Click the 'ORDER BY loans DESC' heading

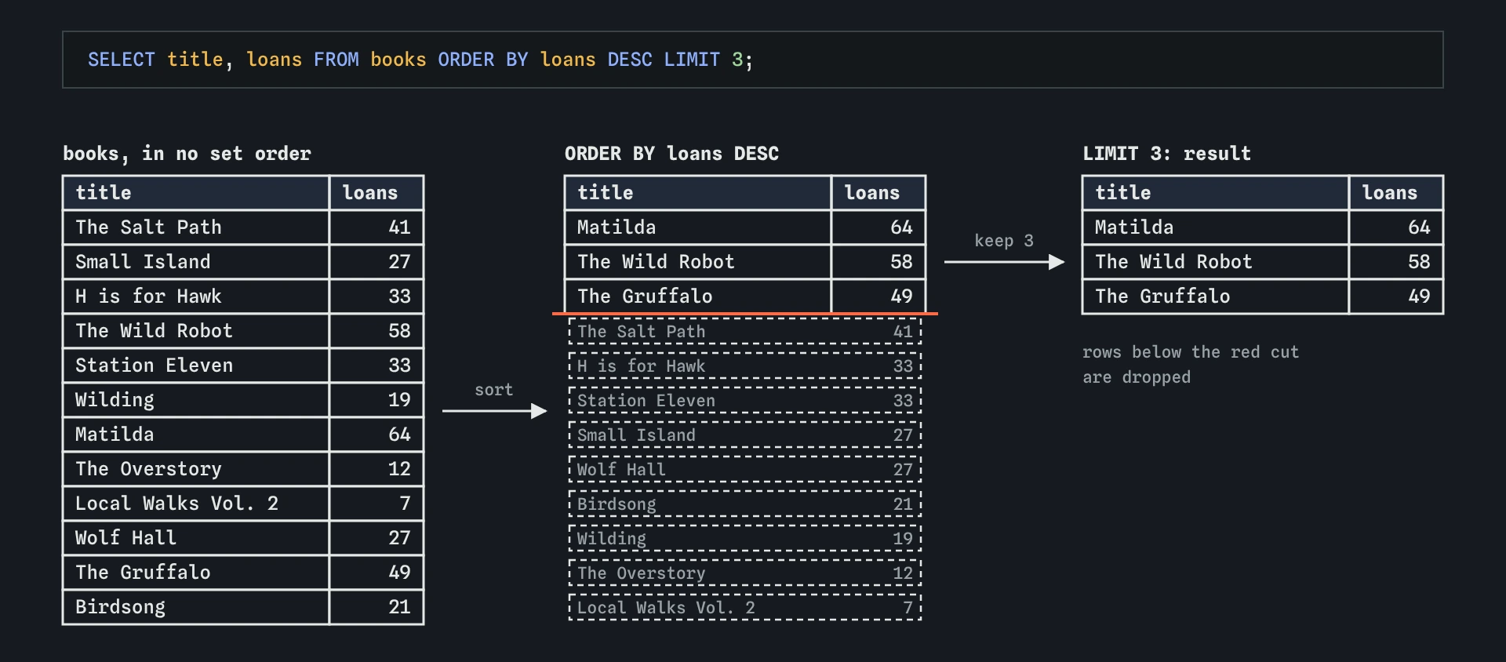pos(672,154)
